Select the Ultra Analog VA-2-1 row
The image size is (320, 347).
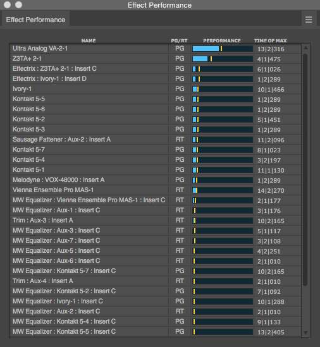(x=155, y=49)
